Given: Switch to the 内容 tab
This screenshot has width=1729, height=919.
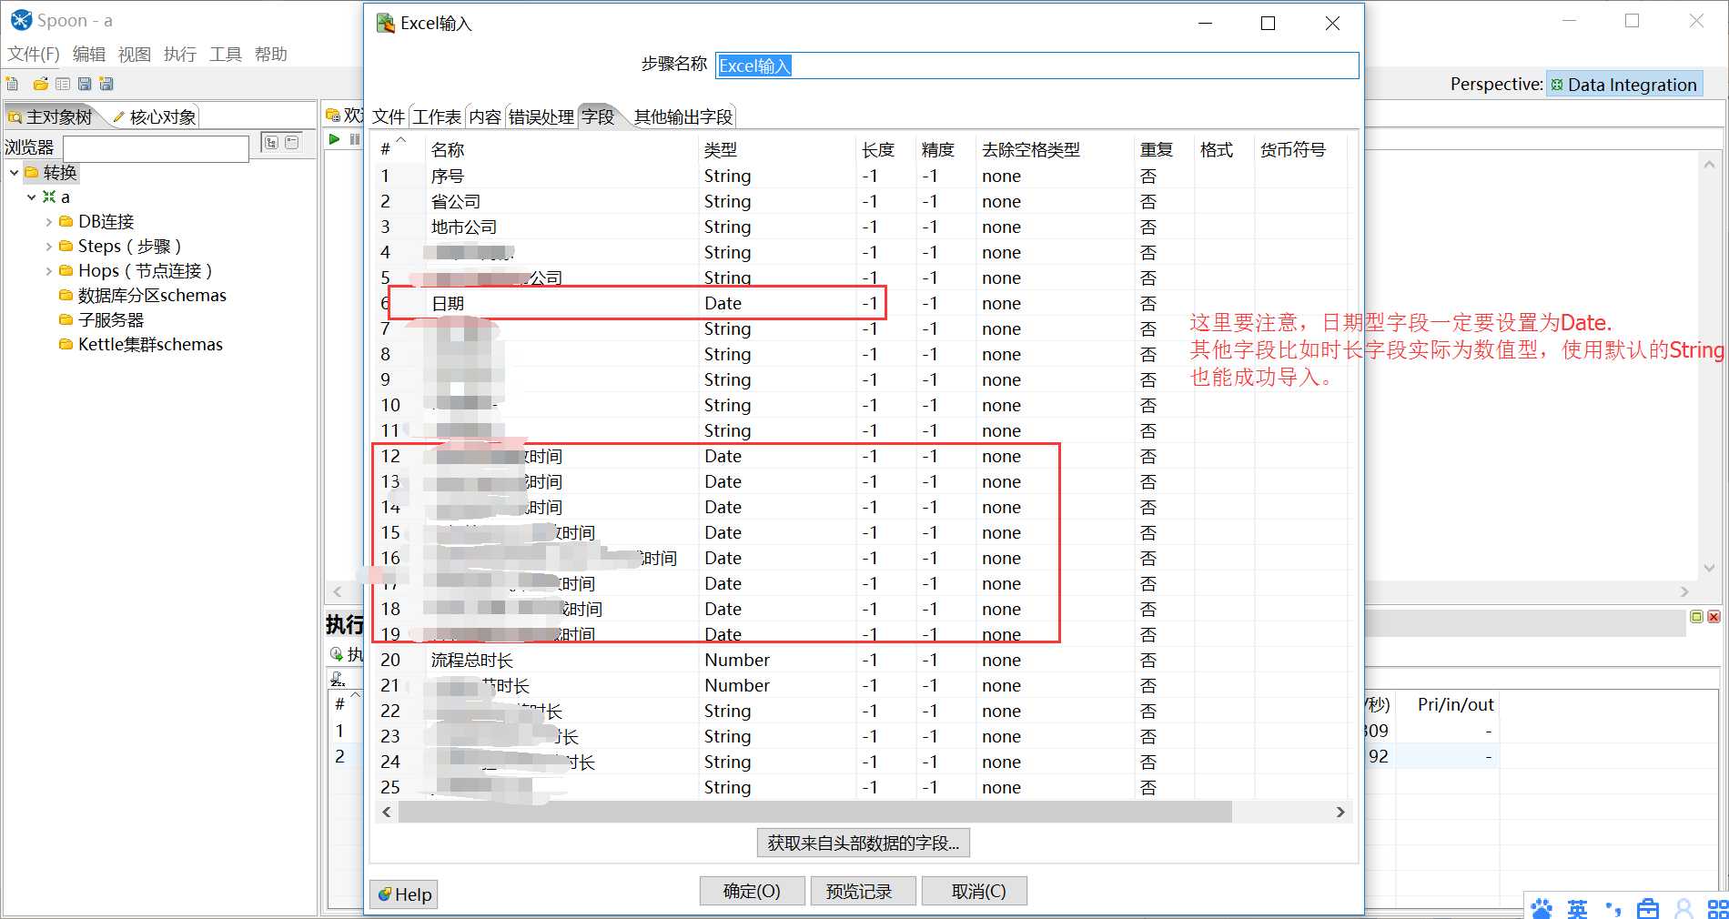Looking at the screenshot, I should pos(485,116).
